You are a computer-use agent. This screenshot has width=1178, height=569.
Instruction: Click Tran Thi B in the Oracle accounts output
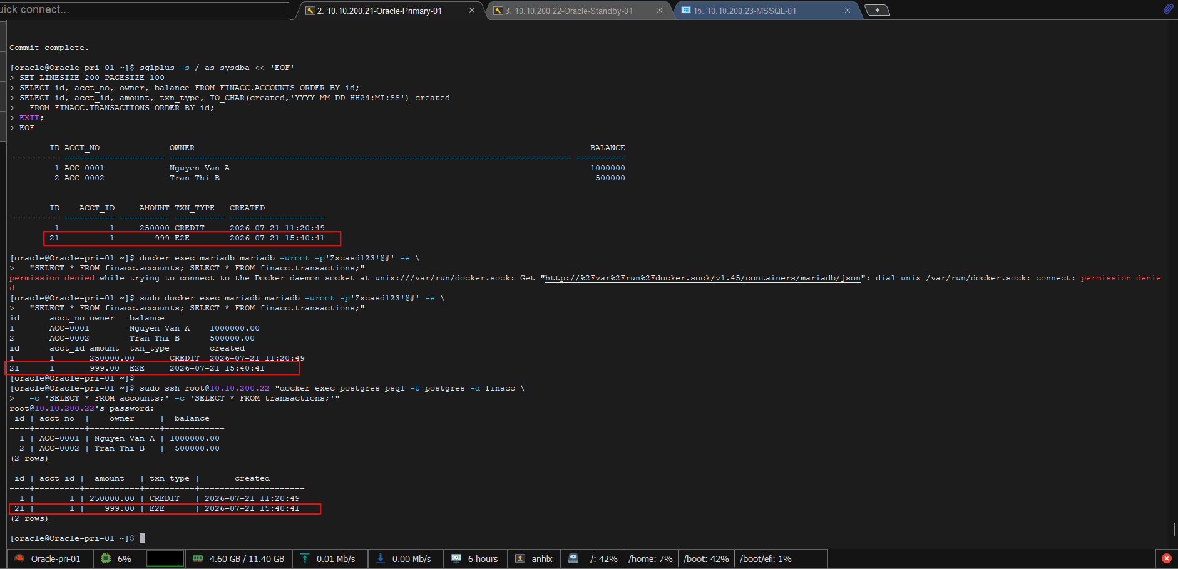pos(195,178)
